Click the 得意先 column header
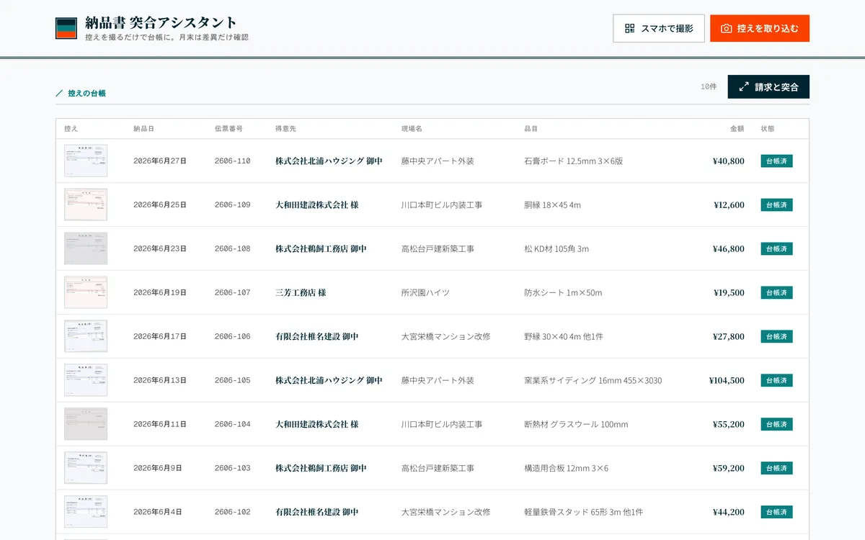Screen dimensions: 865x540 coord(285,129)
